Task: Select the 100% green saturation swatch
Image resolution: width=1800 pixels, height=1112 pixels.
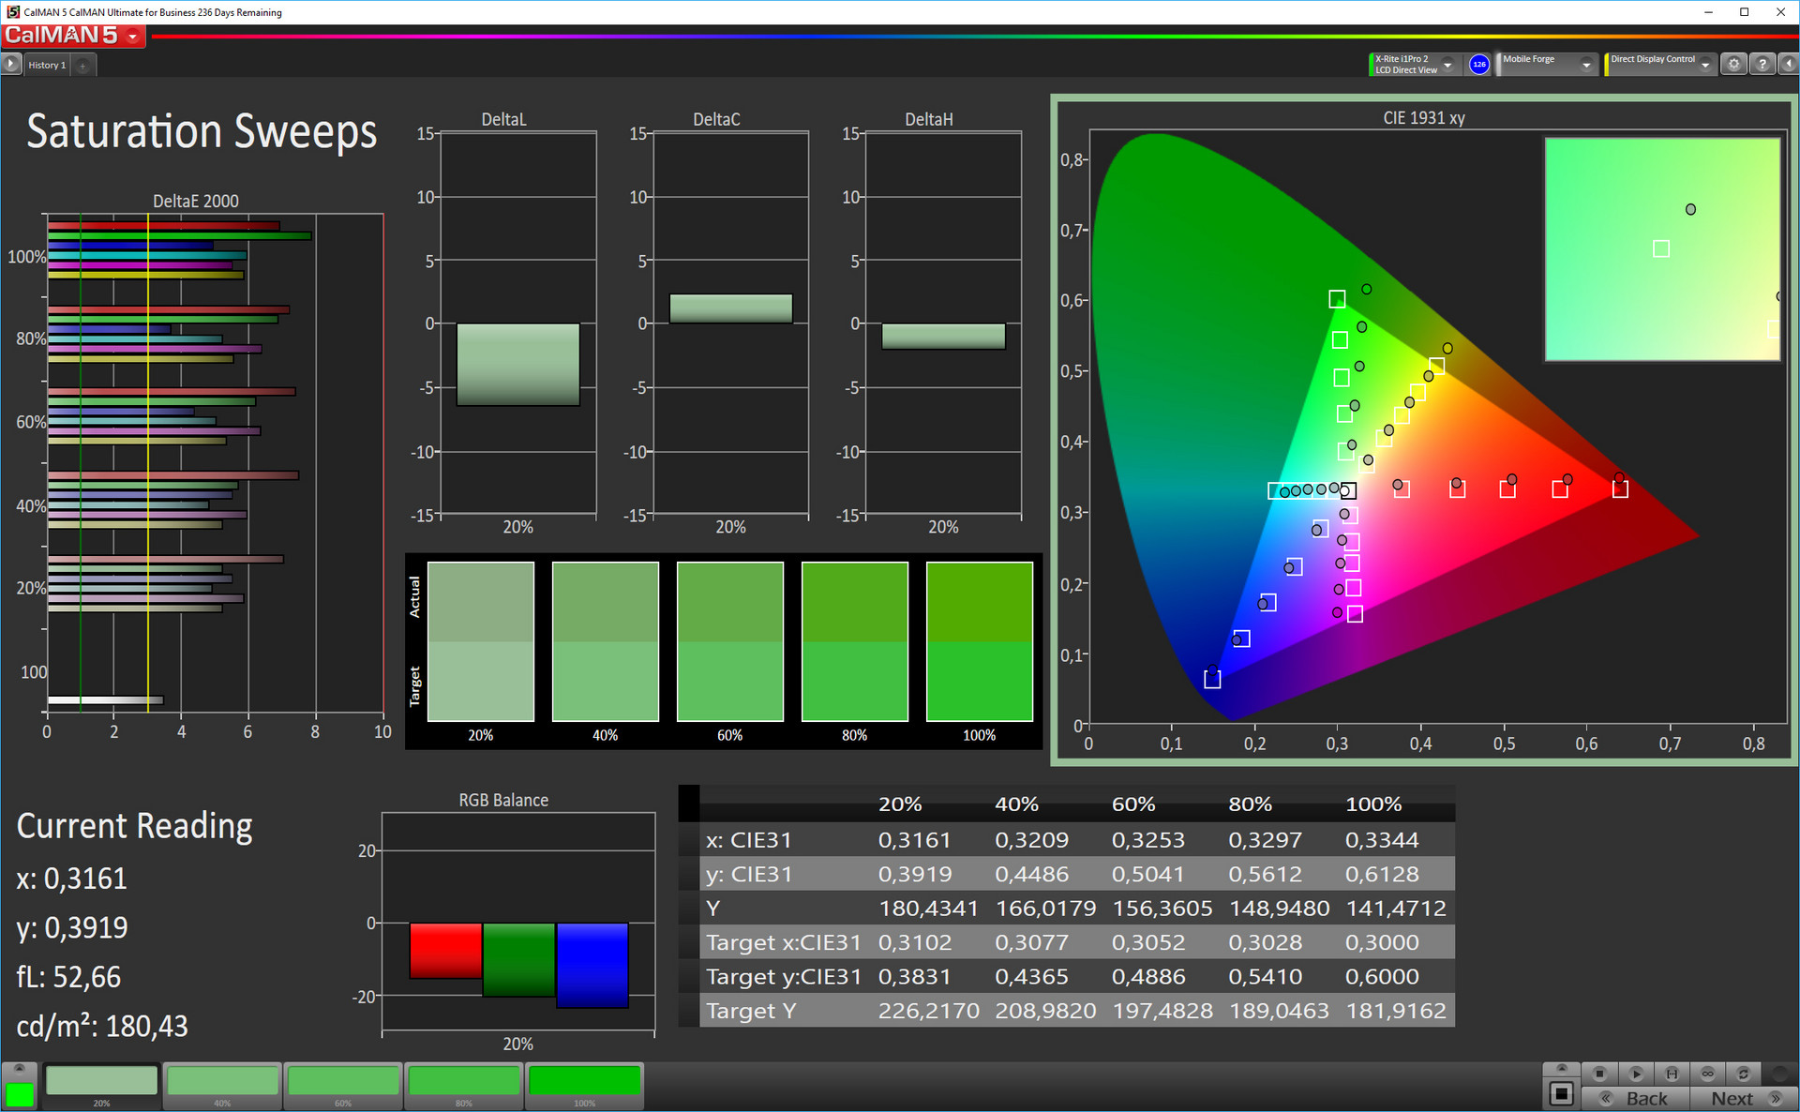Action: pyautogui.click(x=584, y=1082)
